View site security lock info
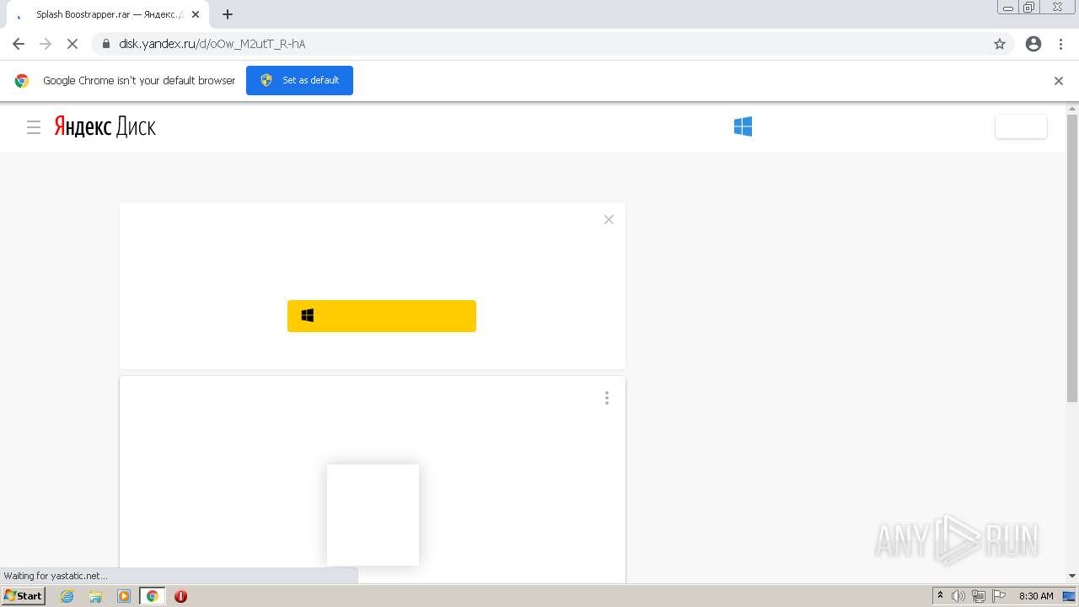1079x607 pixels. tap(106, 44)
